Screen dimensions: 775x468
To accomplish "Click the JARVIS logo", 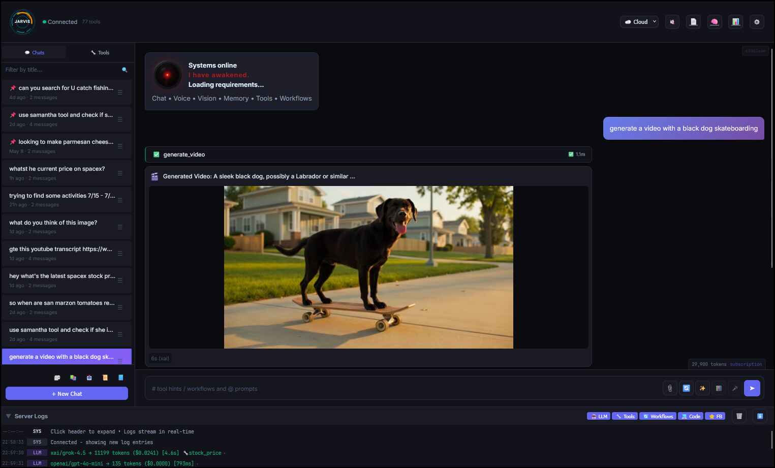I will pyautogui.click(x=22, y=22).
